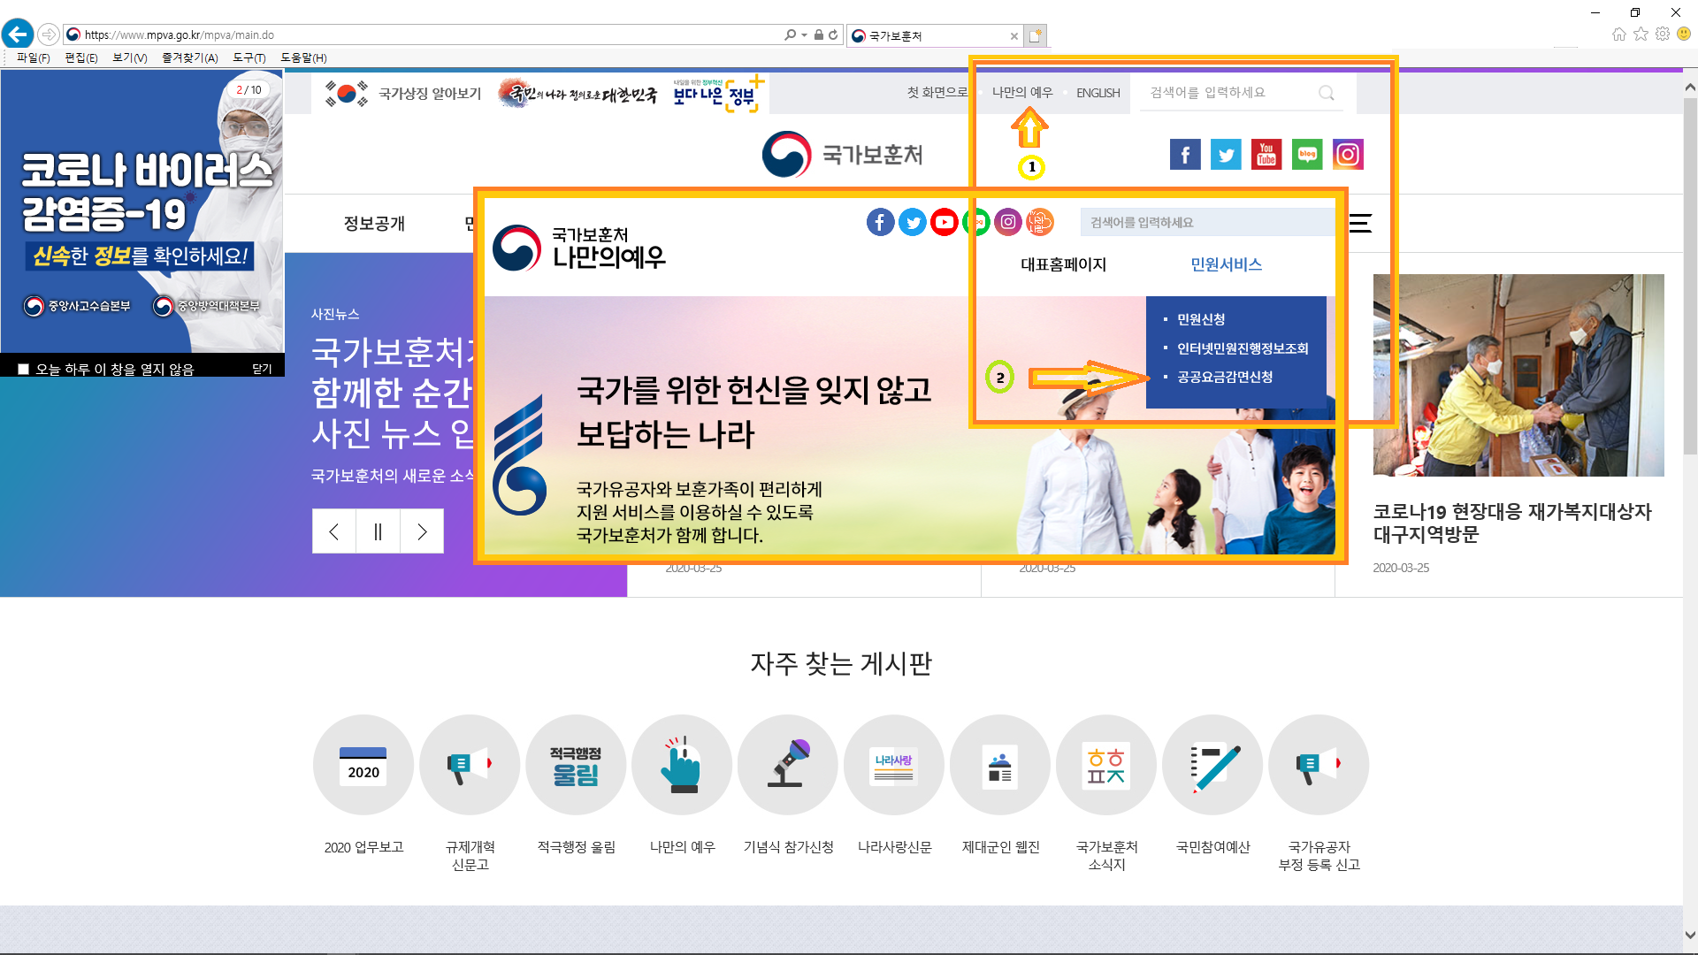The height and width of the screenshot is (955, 1698).
Task: Go to the next photo news slide
Action: pos(422,531)
